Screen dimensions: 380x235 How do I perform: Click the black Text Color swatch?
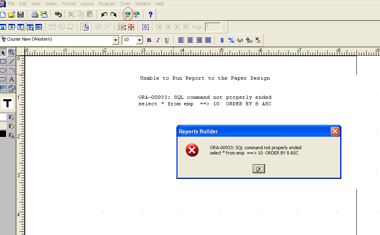3,134
